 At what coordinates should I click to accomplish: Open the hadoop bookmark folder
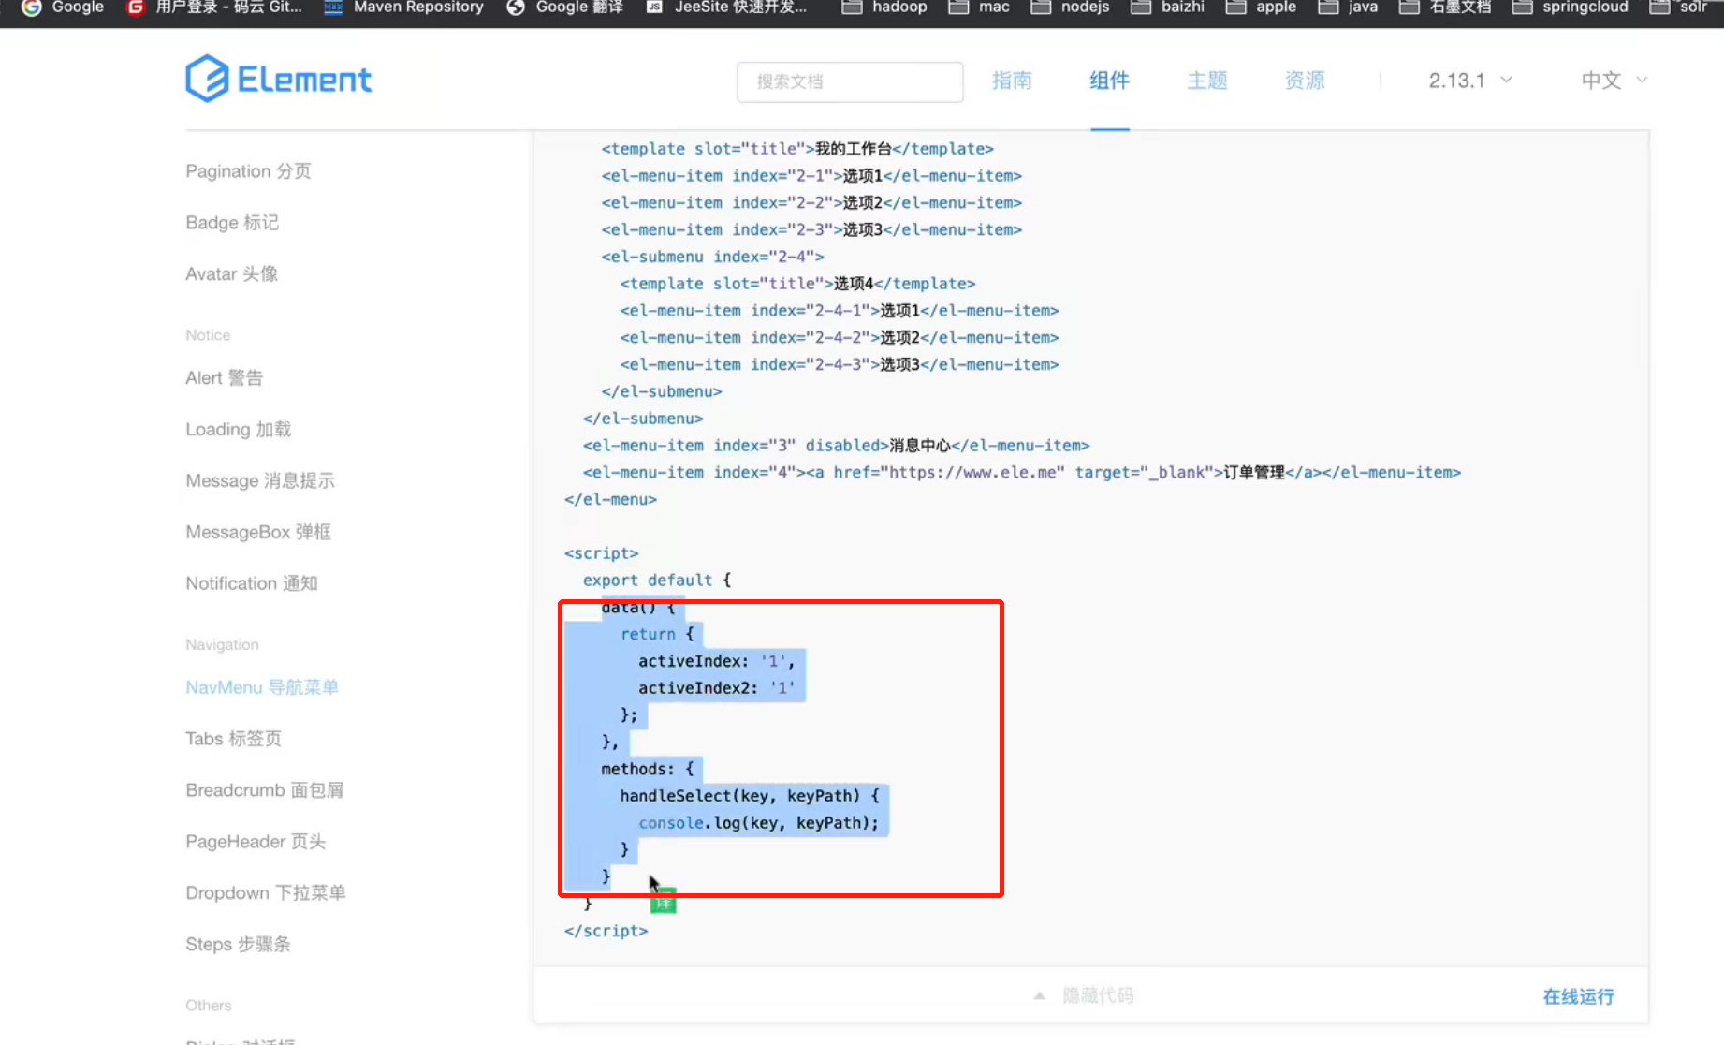point(884,7)
